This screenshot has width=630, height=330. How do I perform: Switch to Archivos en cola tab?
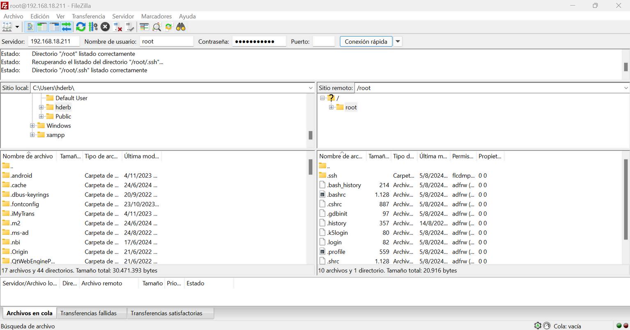[30, 313]
